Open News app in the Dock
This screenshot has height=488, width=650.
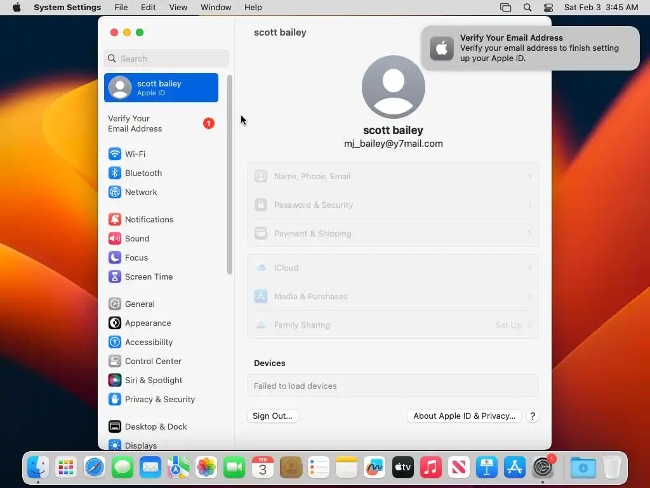(458, 467)
